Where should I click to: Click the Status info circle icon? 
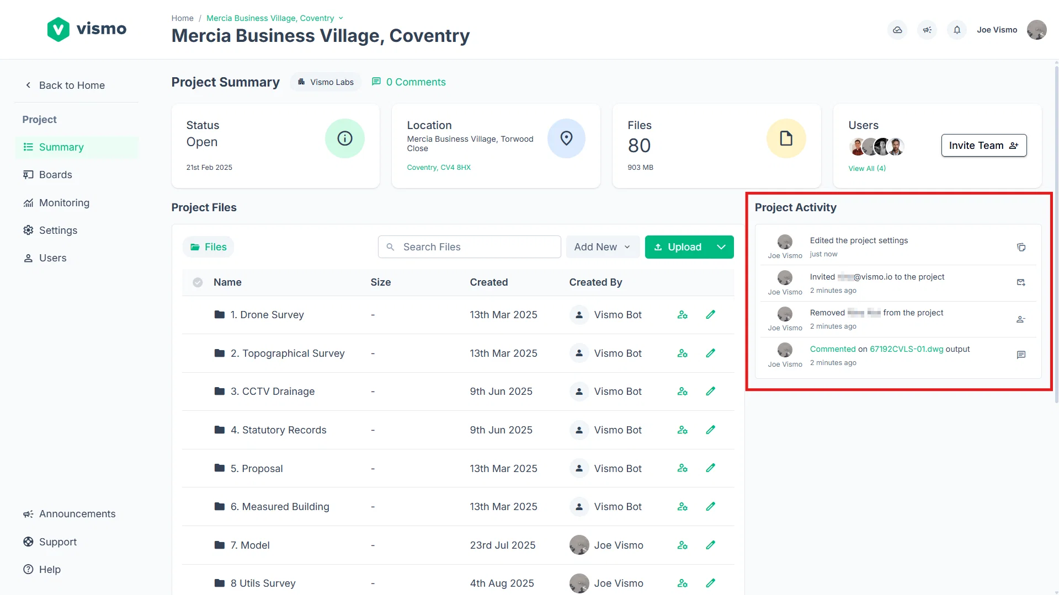point(345,138)
